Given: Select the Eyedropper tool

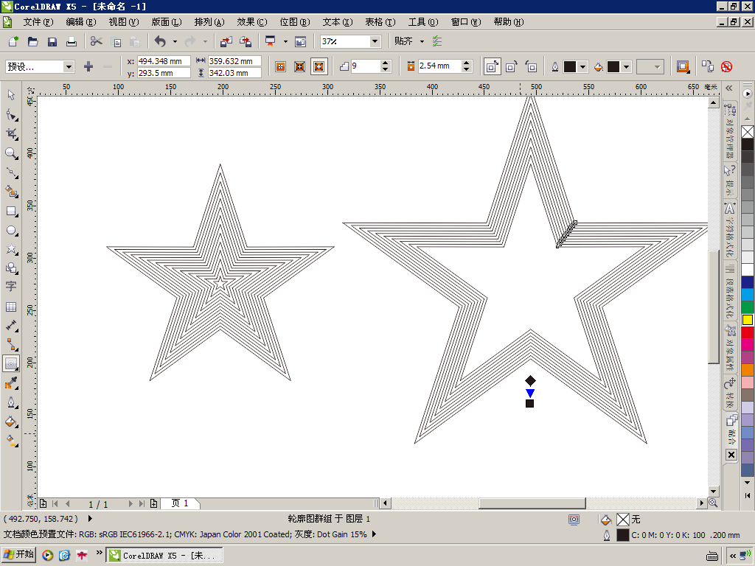Looking at the screenshot, I should click(11, 383).
